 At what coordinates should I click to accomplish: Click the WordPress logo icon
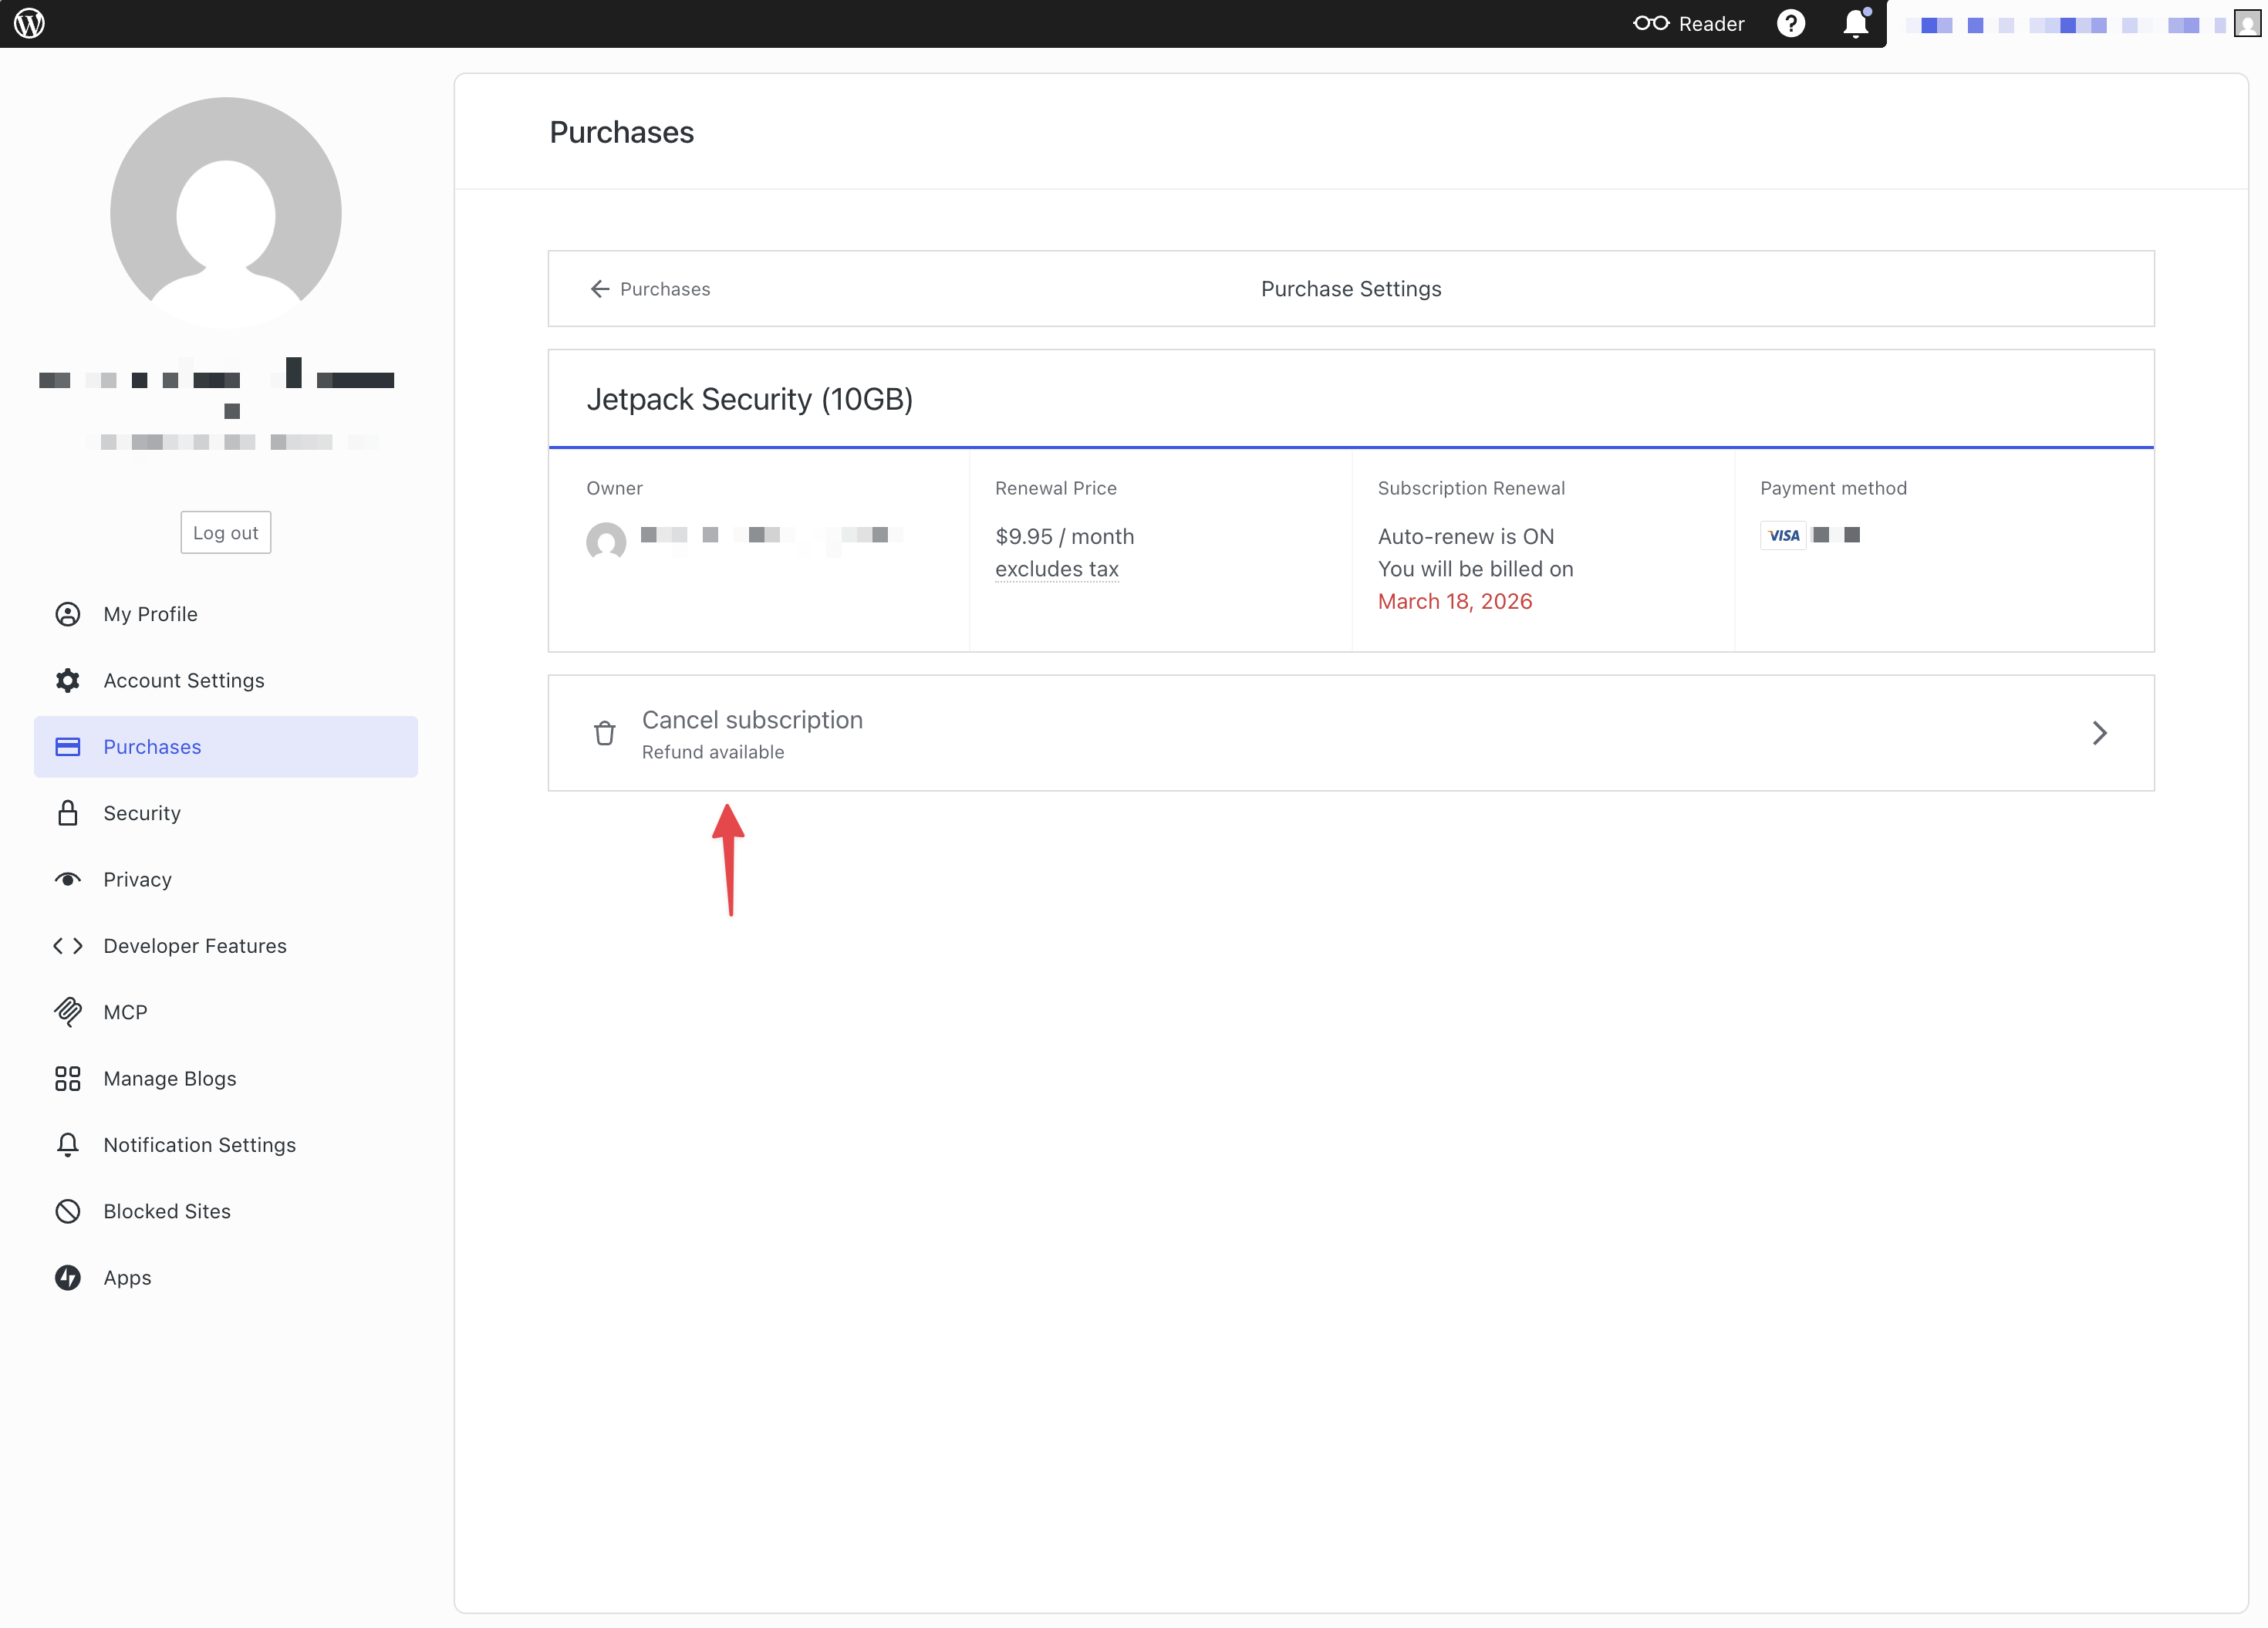coord(29,23)
